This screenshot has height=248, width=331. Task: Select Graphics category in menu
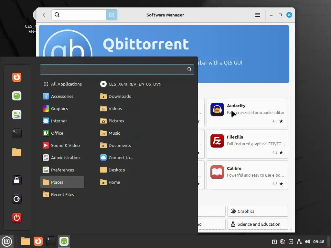point(62,108)
